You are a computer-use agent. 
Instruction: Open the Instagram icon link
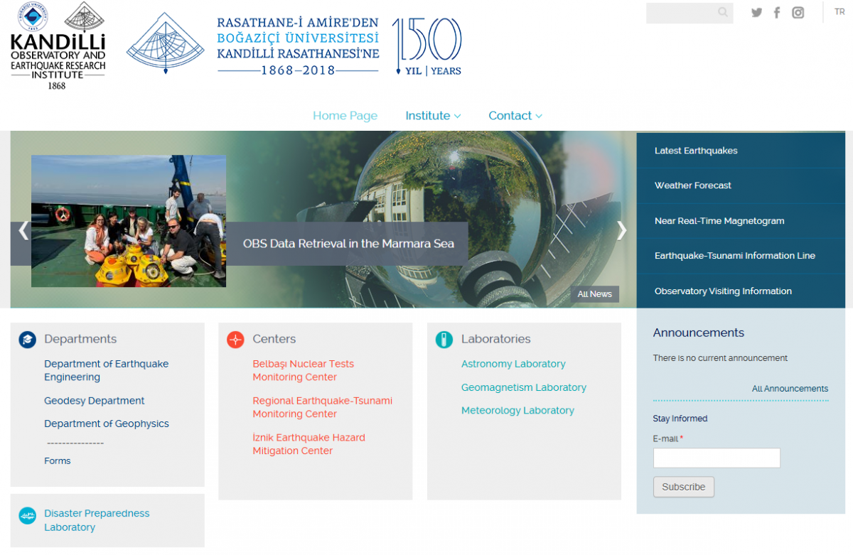point(798,13)
